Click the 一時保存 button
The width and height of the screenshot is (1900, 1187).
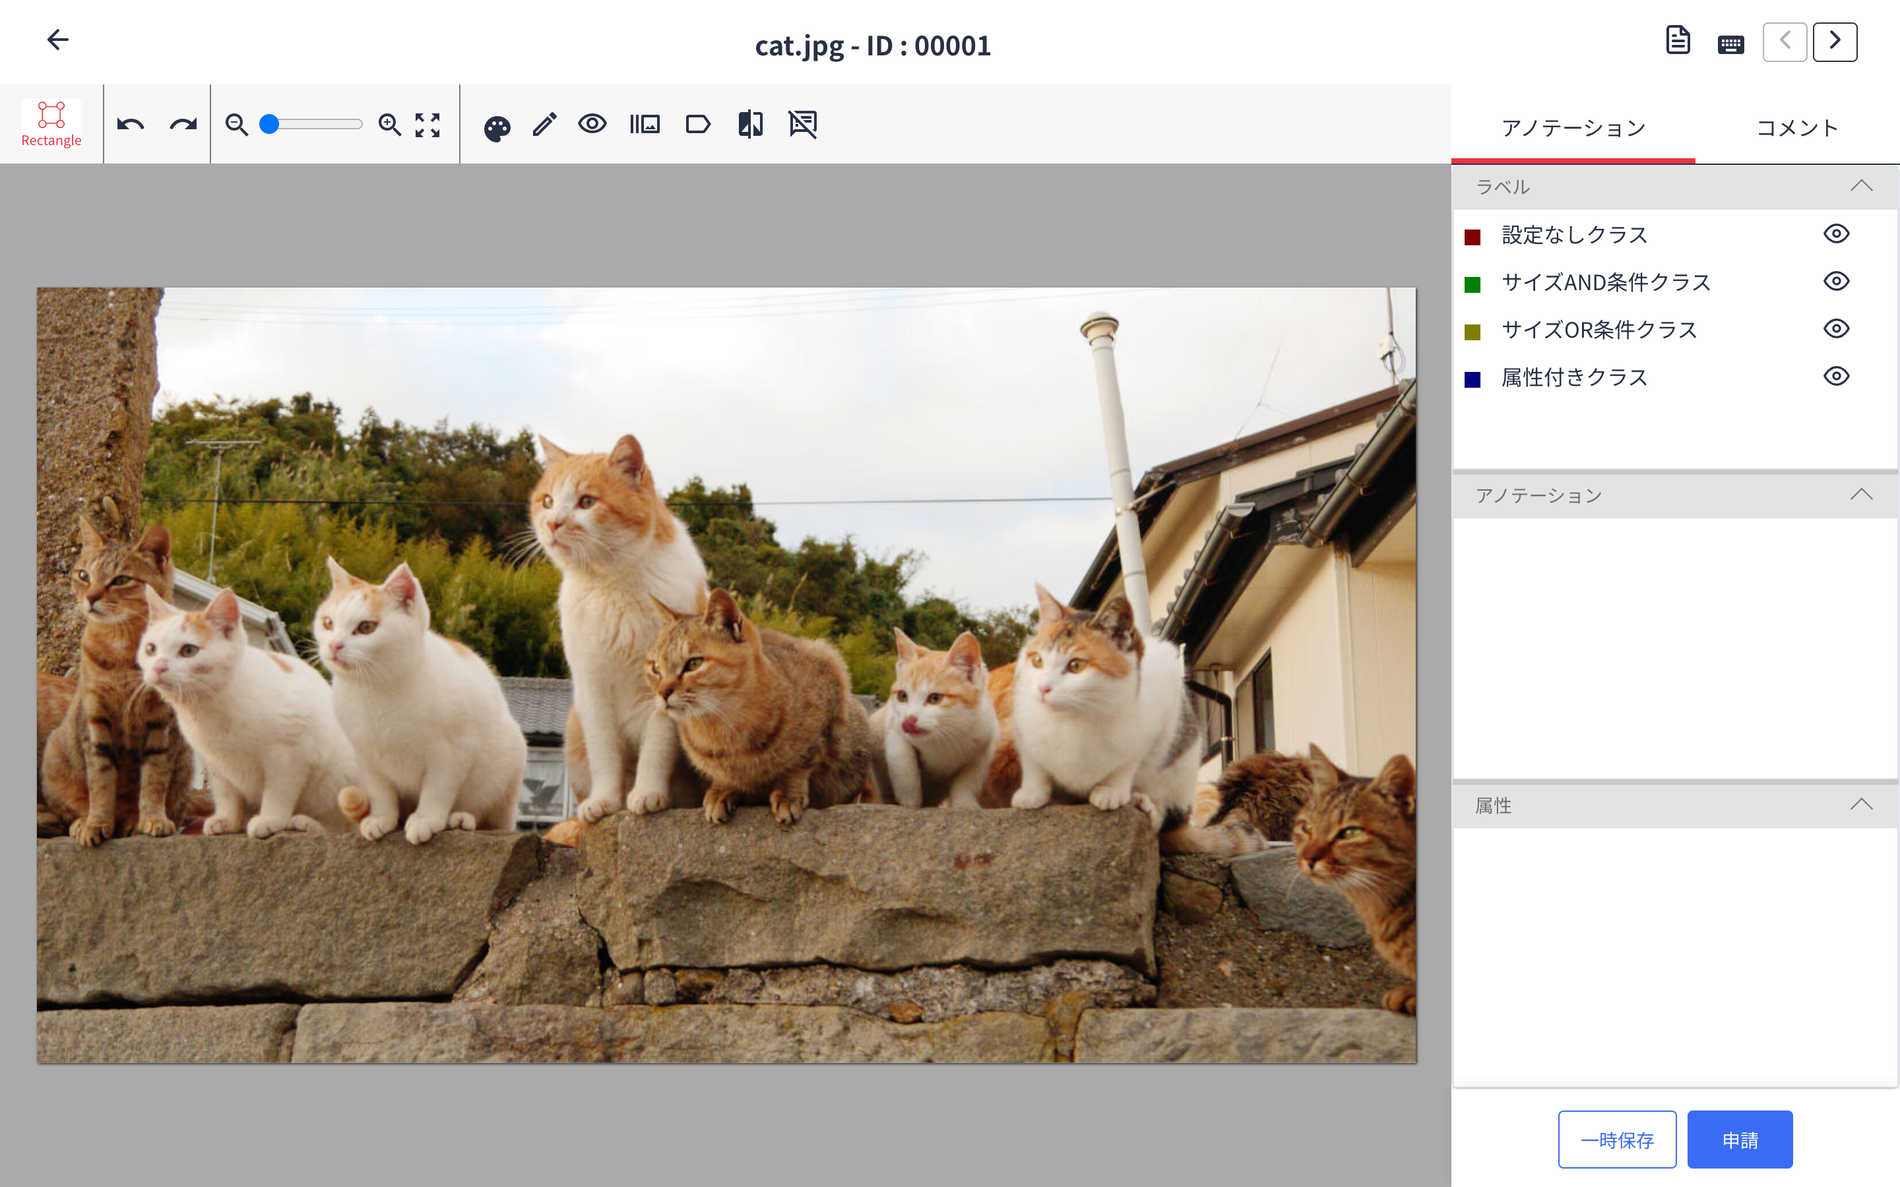pos(1616,1139)
